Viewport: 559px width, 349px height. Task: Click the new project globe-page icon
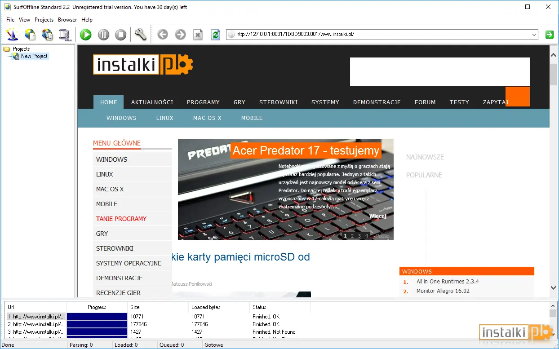(30, 35)
